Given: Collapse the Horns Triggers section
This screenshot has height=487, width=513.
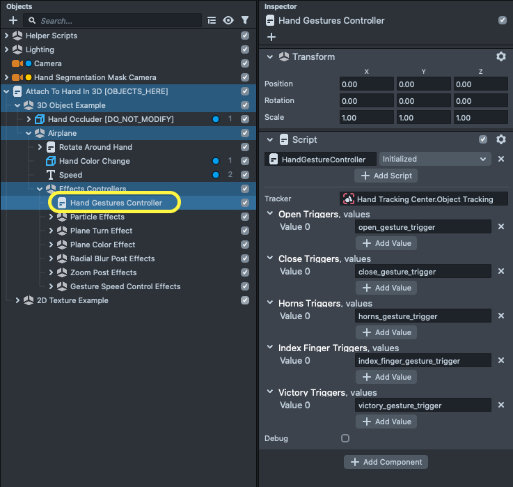Looking at the screenshot, I should 272,303.
